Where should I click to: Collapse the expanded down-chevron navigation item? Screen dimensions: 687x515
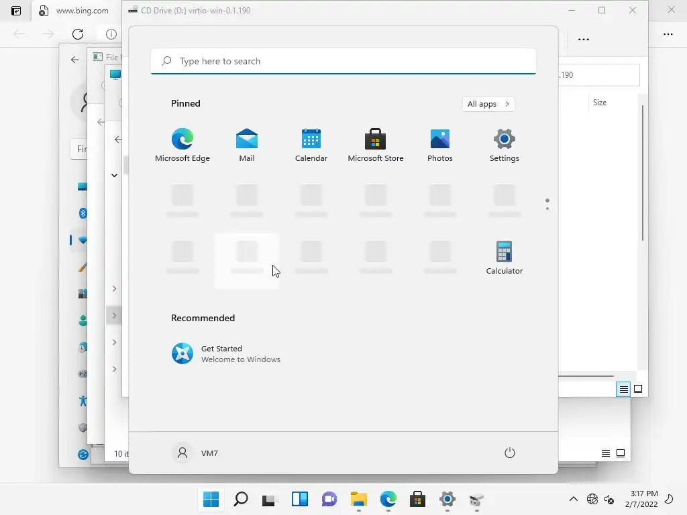coord(114,175)
